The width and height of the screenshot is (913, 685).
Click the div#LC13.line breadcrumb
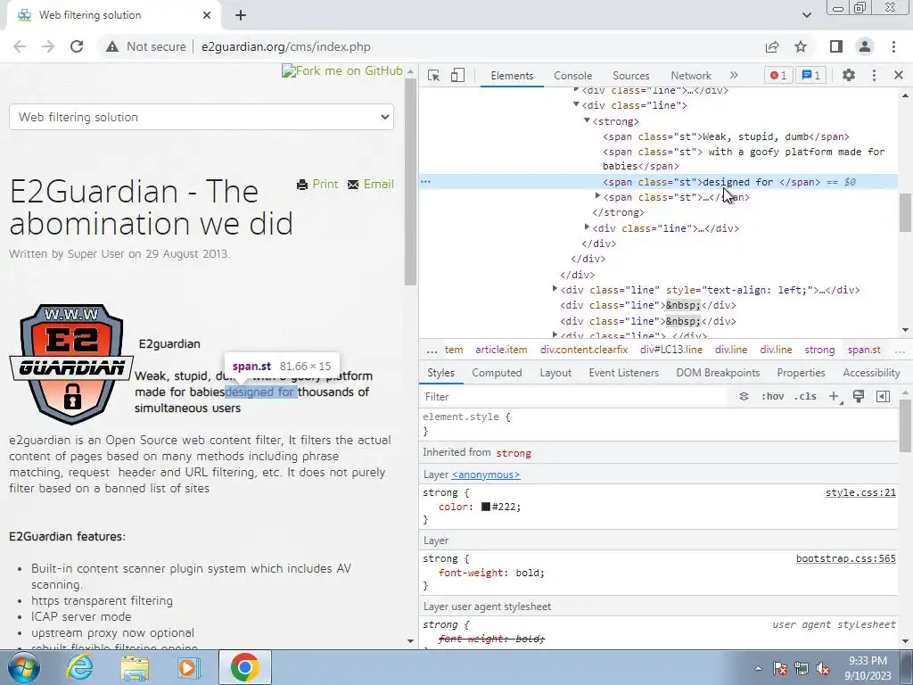(x=671, y=350)
